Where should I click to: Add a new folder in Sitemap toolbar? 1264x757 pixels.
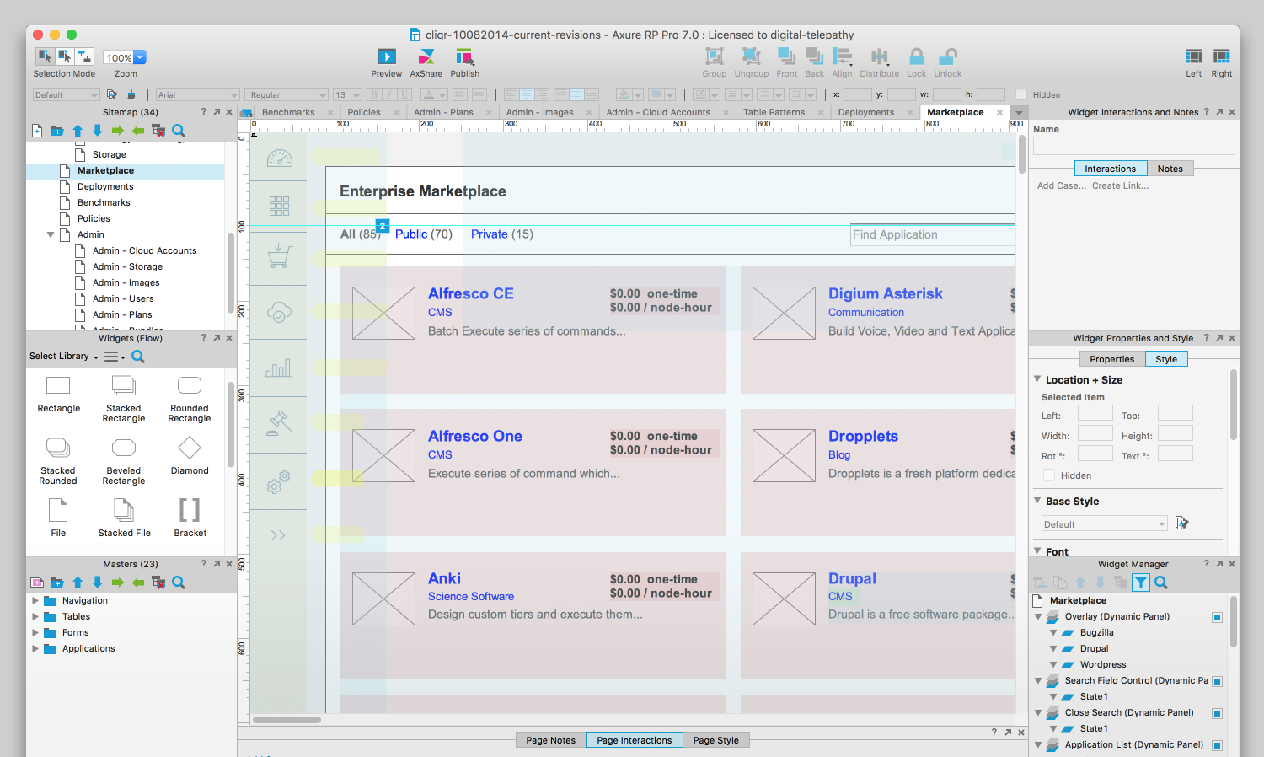click(x=56, y=131)
